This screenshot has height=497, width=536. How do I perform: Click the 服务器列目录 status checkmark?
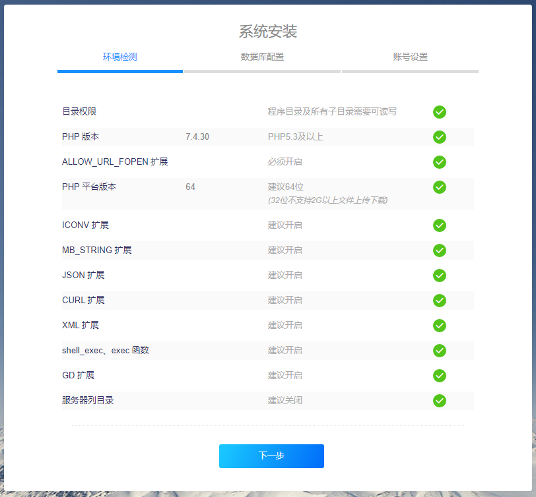pos(440,401)
